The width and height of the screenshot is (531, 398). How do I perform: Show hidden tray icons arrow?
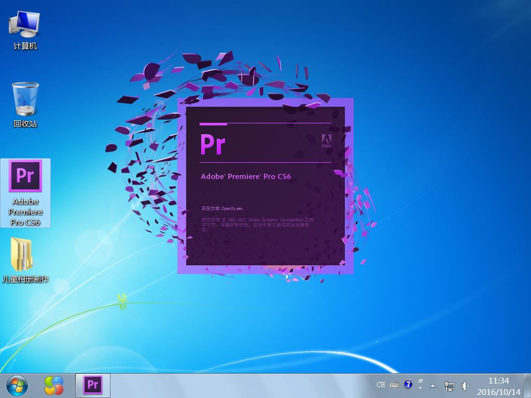click(x=432, y=386)
